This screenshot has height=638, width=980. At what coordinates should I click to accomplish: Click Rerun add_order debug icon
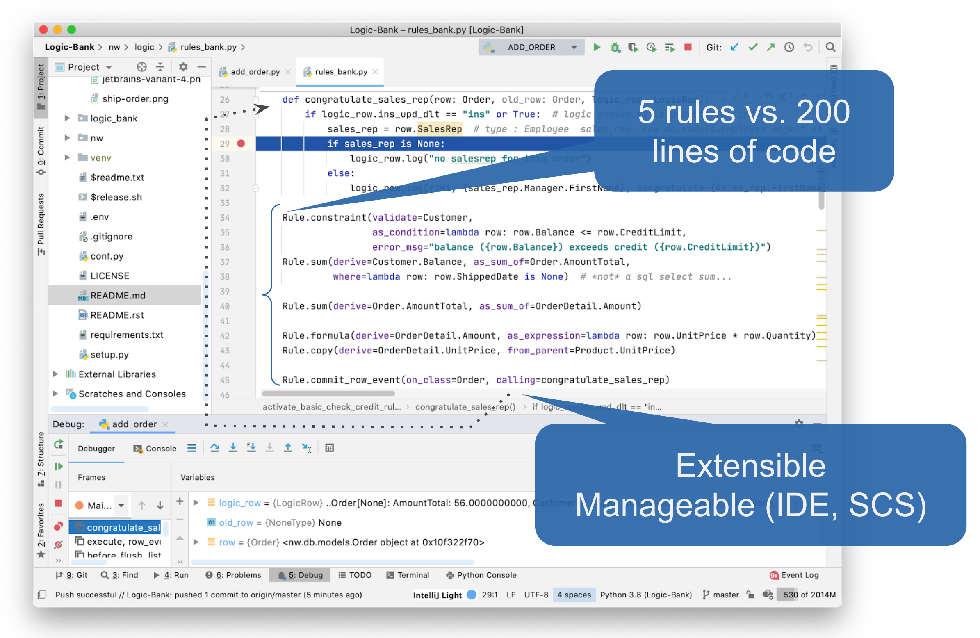[59, 444]
